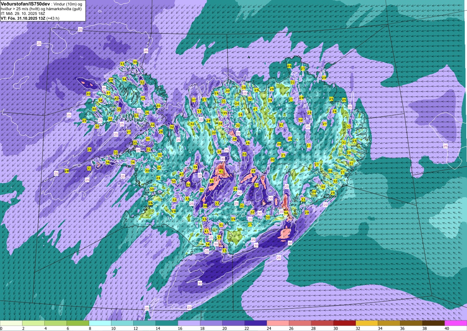Click the legend swatch between 14 and 16
The image size is (467, 331).
pyautogui.click(x=167, y=323)
